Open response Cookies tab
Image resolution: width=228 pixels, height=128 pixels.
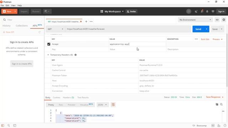[57, 97]
